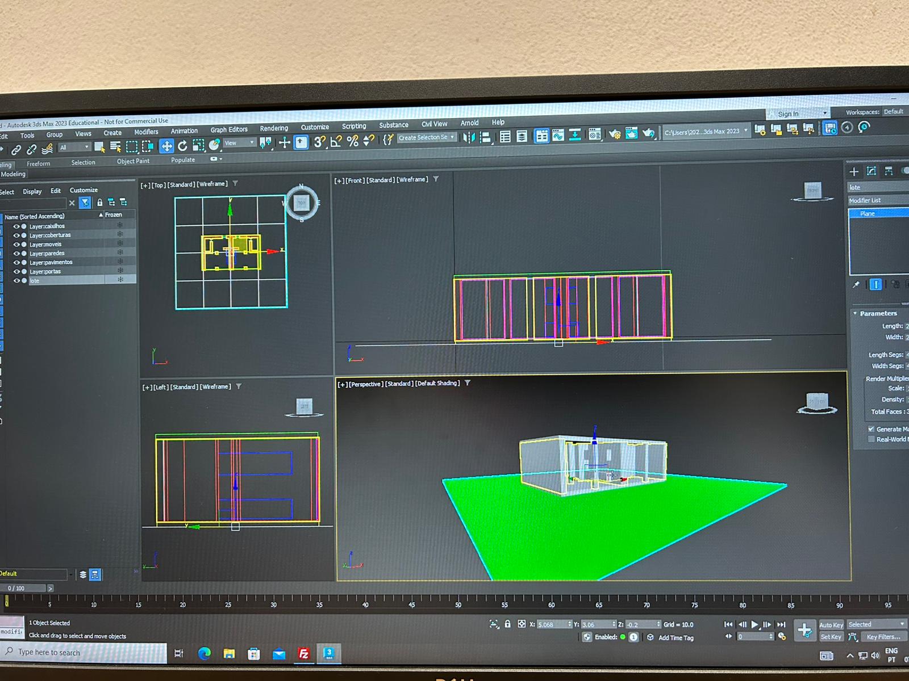
Task: Open the Modifiers menu
Action: (146, 132)
